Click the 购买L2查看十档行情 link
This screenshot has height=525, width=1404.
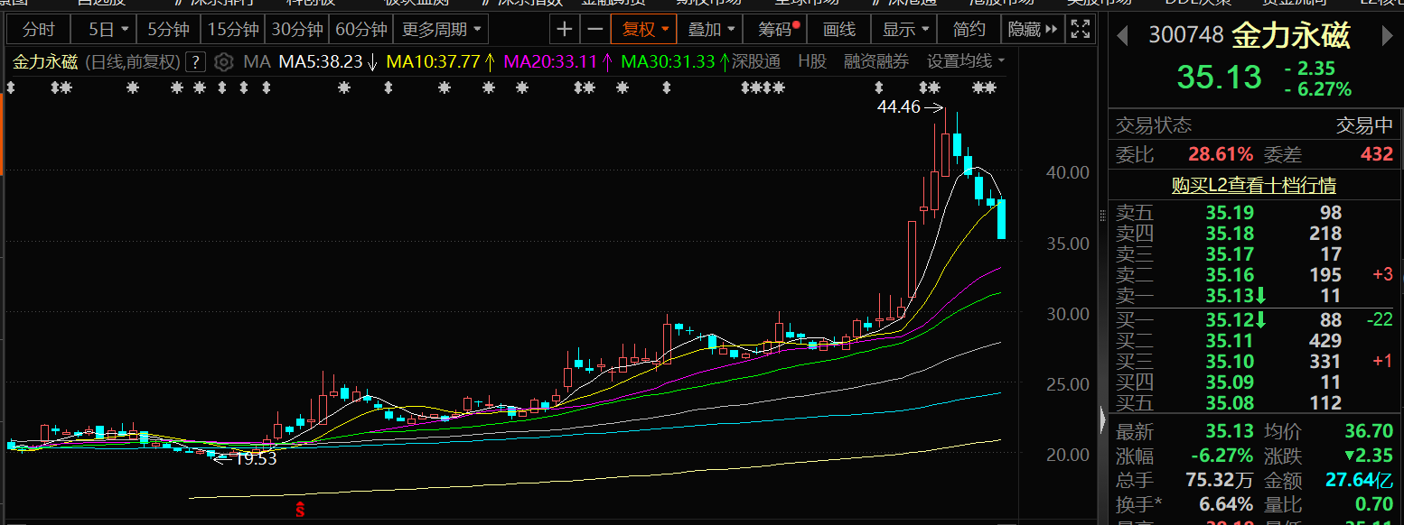click(x=1253, y=185)
